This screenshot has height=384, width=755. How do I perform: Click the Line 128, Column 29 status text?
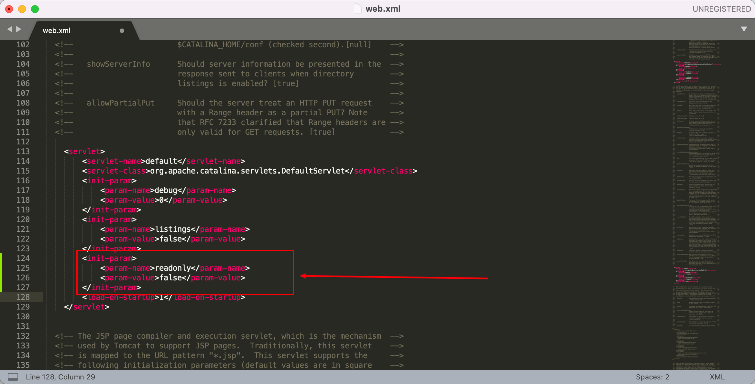click(60, 377)
